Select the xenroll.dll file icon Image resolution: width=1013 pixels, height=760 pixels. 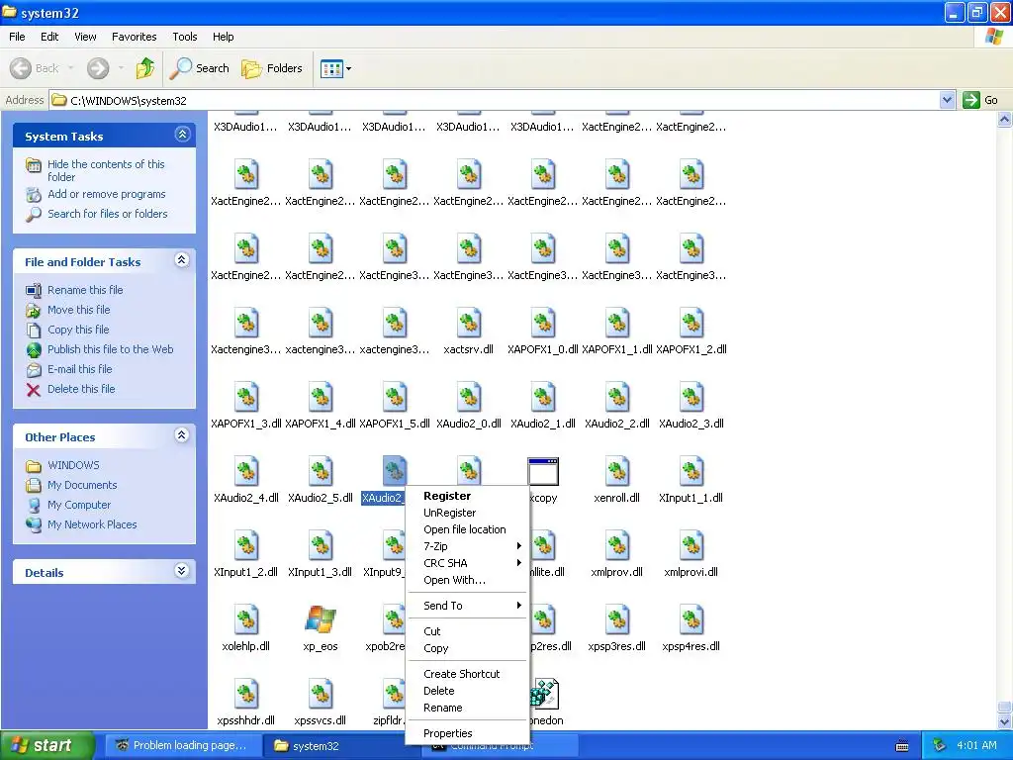[x=617, y=471]
